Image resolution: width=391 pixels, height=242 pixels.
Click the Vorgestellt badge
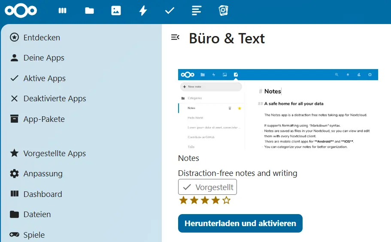[x=207, y=187]
